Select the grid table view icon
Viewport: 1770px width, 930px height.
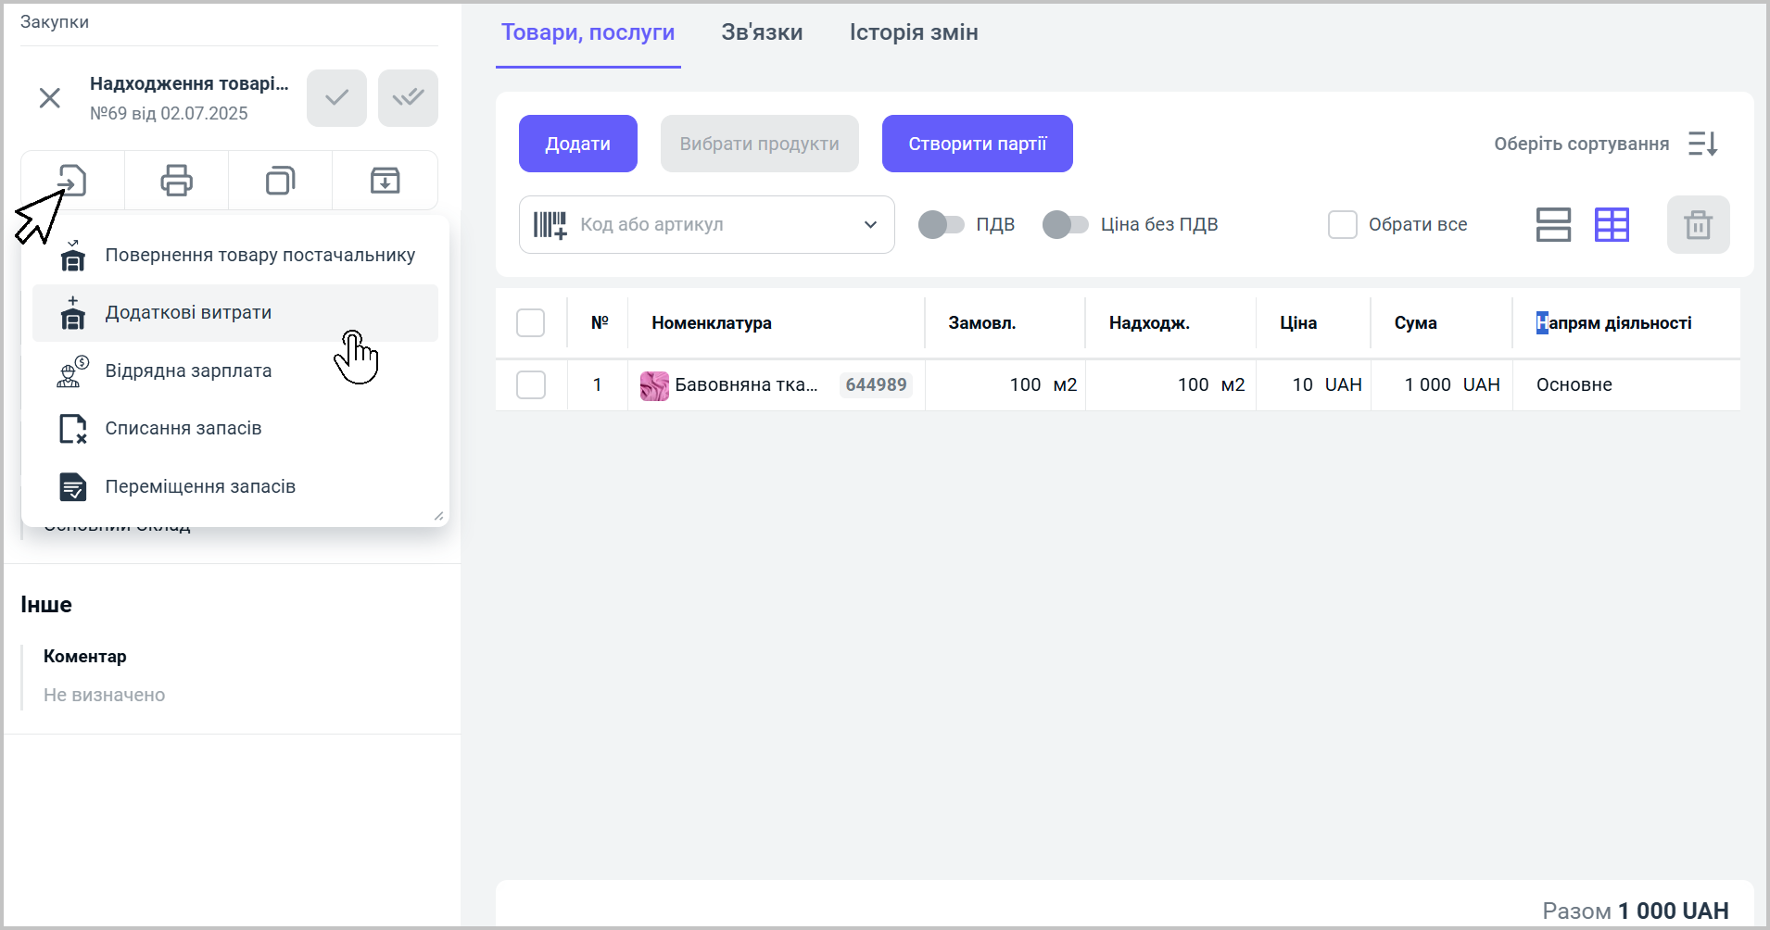[1612, 225]
